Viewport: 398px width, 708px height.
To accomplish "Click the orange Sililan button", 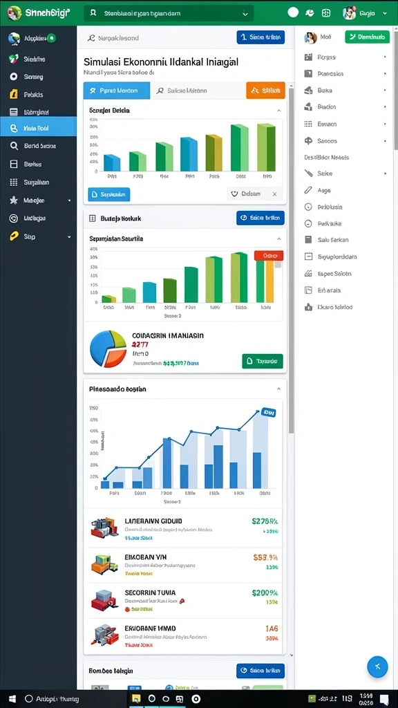I will click(266, 91).
